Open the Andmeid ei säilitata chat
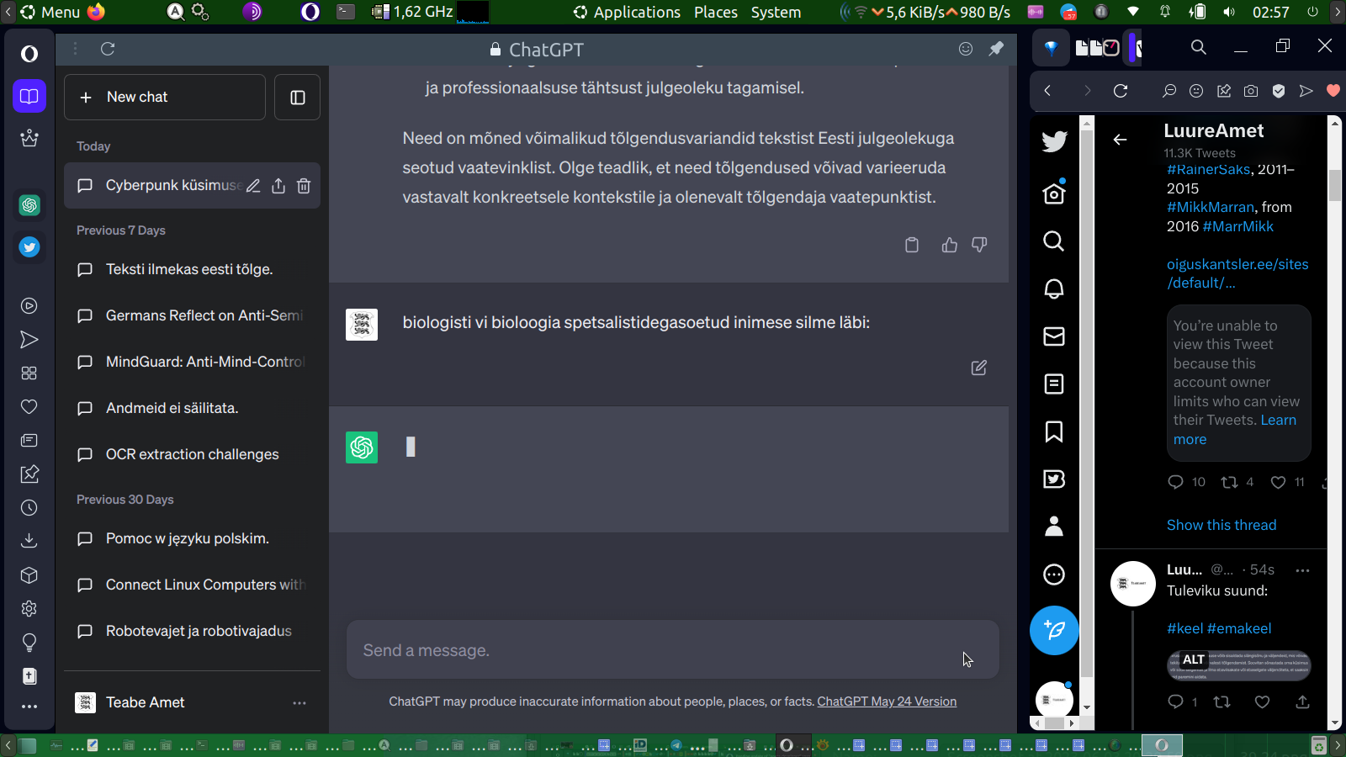 click(192, 409)
